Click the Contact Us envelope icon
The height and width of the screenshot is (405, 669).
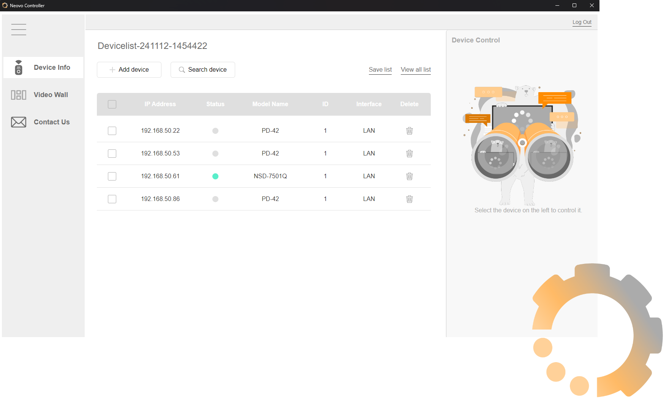[x=19, y=122]
